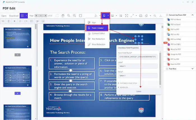Click the search icon in toolbar
The height and width of the screenshot is (120, 196).
[155, 16]
